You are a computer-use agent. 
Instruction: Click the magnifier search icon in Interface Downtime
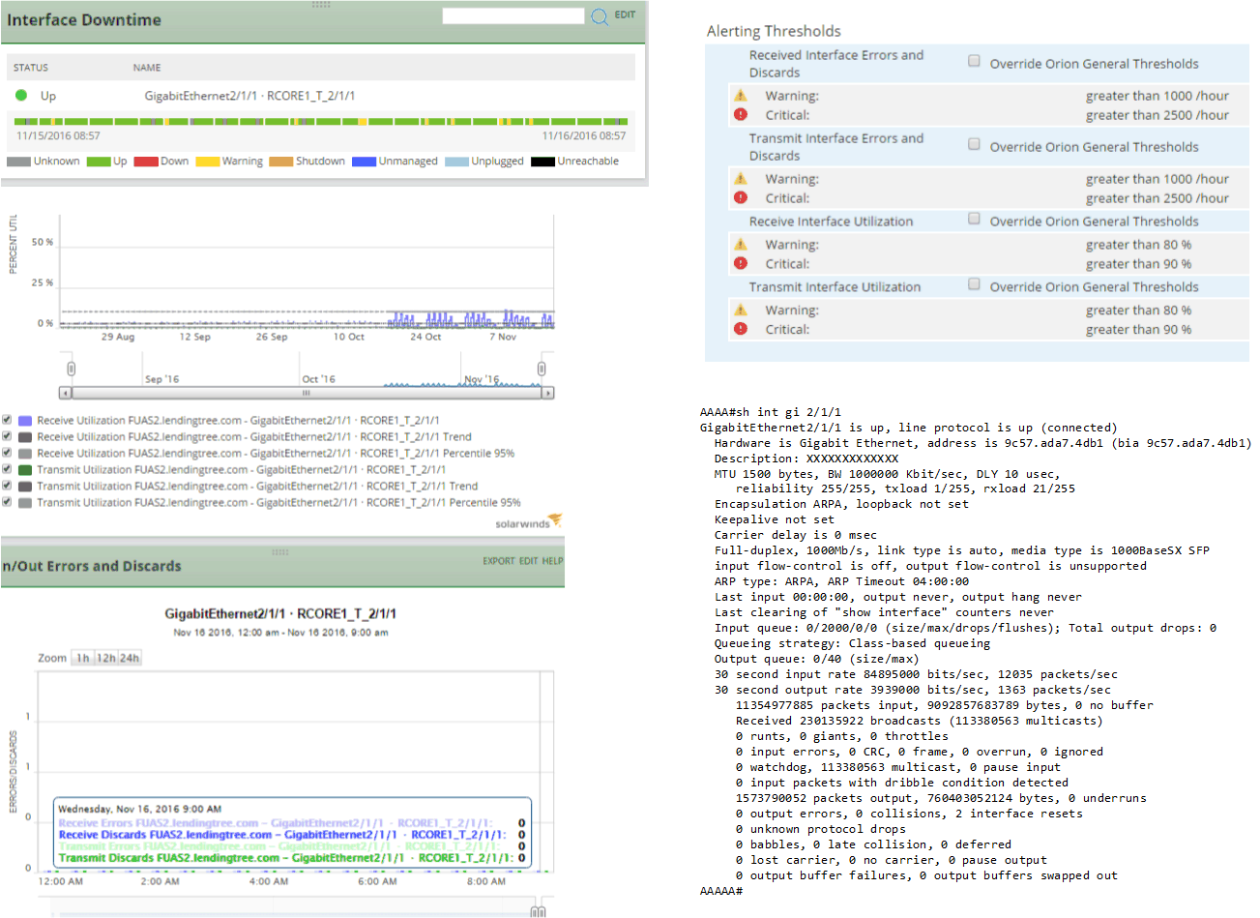tap(600, 16)
